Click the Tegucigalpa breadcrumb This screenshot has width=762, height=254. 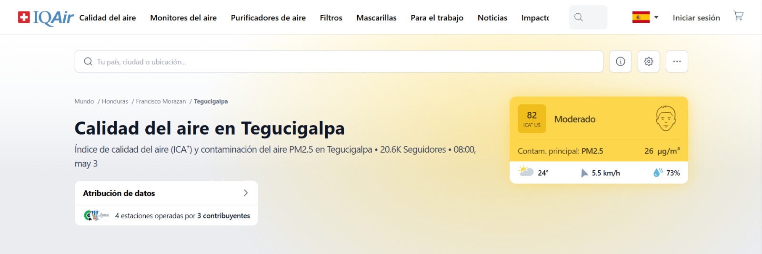[x=211, y=101]
